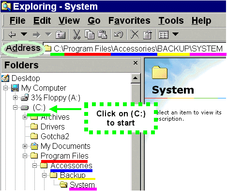Click the Properties toolbar icon
Screen dimensions: 227x192
pyautogui.click(x=148, y=34)
